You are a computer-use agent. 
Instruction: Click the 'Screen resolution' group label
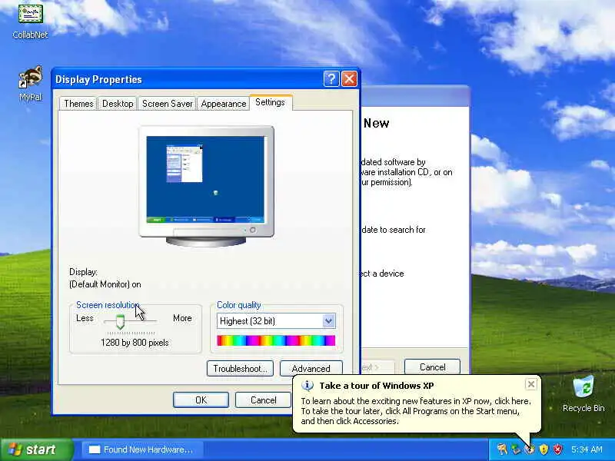(108, 304)
